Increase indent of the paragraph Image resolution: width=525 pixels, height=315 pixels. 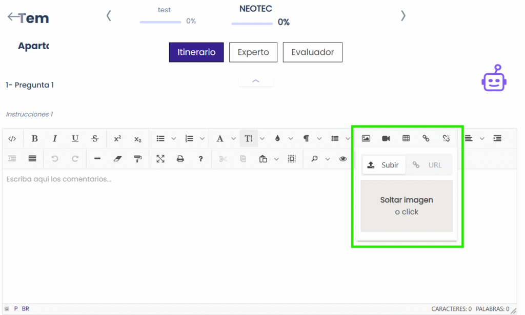pyautogui.click(x=497, y=138)
